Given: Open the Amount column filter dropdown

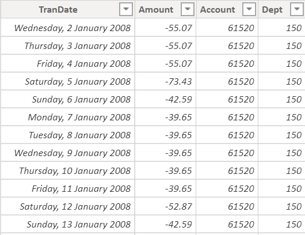Looking at the screenshot, I should [188, 9].
